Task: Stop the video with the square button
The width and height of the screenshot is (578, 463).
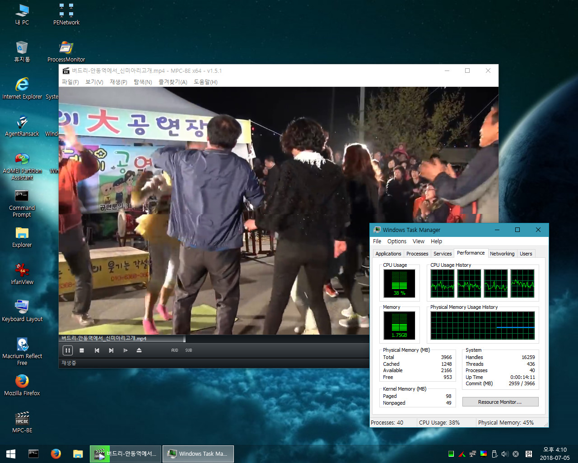Action: (82, 350)
